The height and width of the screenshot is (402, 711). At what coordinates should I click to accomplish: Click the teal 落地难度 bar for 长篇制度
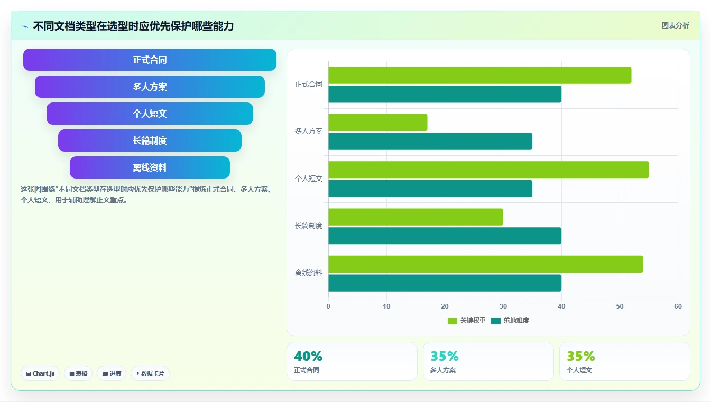tap(445, 236)
